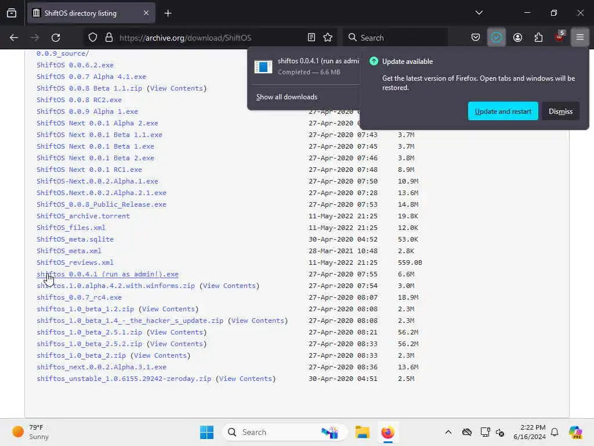This screenshot has height=446, width=594.
Task: Open Windows Start menu
Action: coord(207,432)
